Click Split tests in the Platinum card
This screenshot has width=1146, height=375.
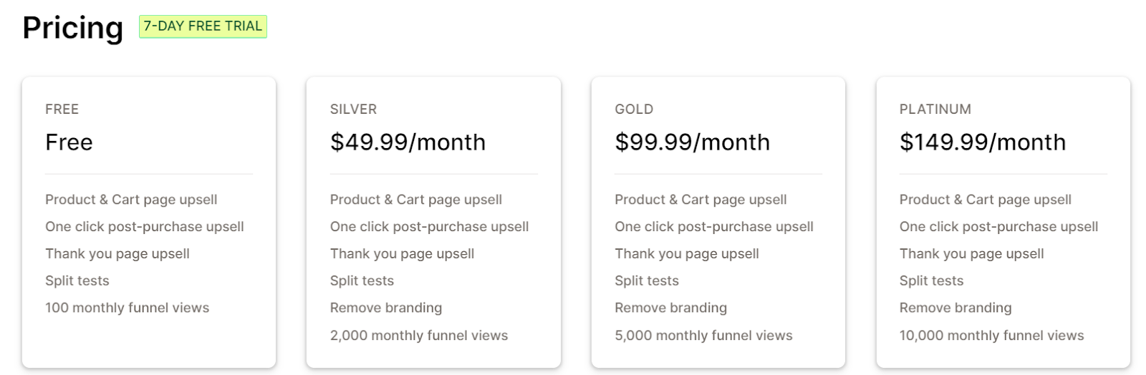click(931, 281)
